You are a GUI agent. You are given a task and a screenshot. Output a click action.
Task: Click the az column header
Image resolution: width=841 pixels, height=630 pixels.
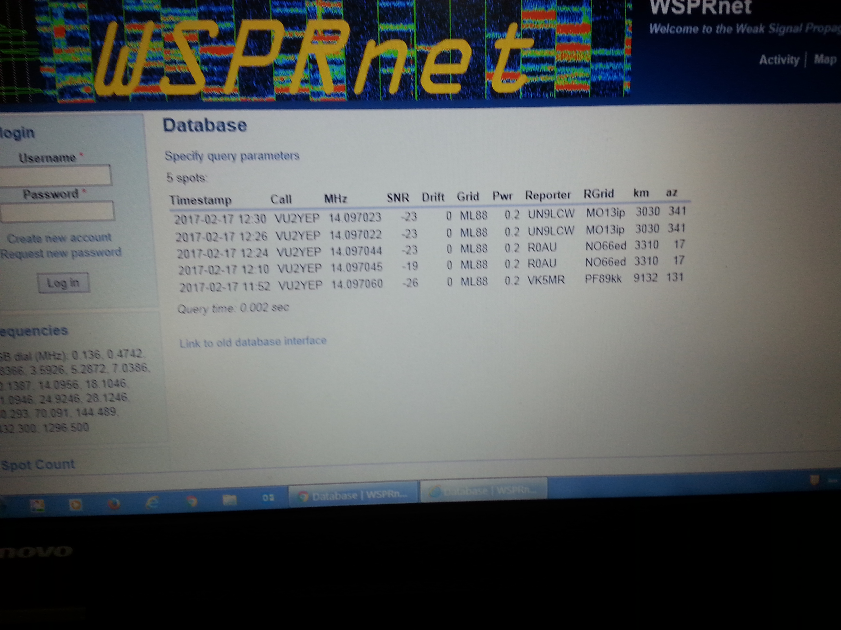point(671,192)
